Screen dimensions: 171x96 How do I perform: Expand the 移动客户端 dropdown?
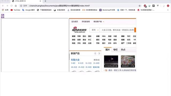pos(99,22)
